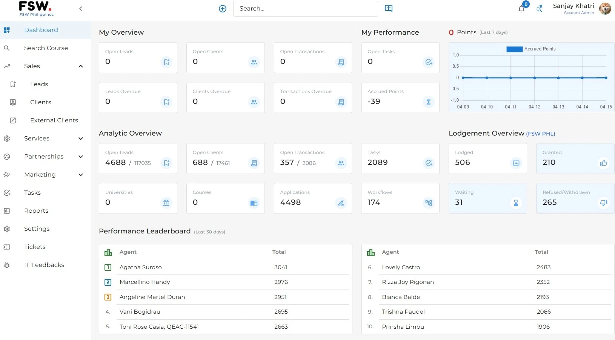Click the Analytic Tasks card showing 2089

400,159
